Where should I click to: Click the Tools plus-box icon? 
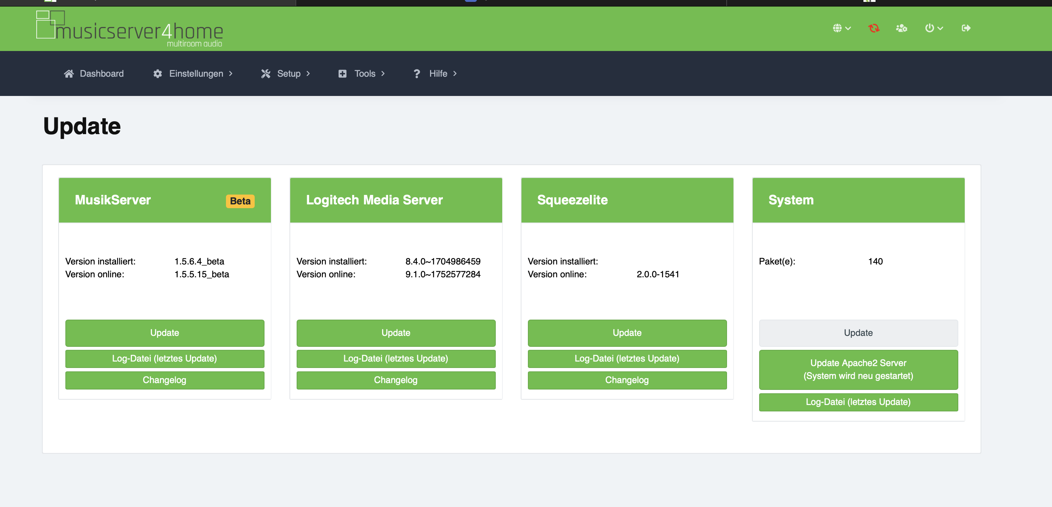point(342,73)
